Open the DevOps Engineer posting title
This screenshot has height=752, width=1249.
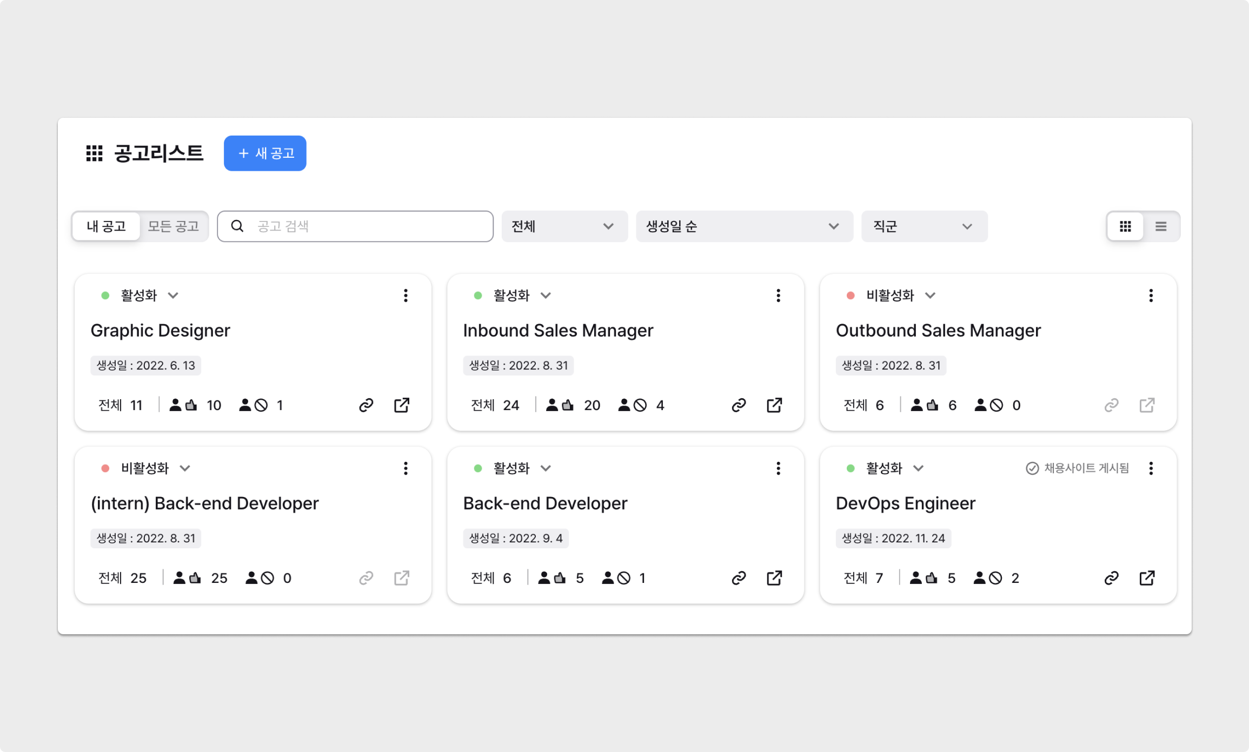pyautogui.click(x=905, y=503)
